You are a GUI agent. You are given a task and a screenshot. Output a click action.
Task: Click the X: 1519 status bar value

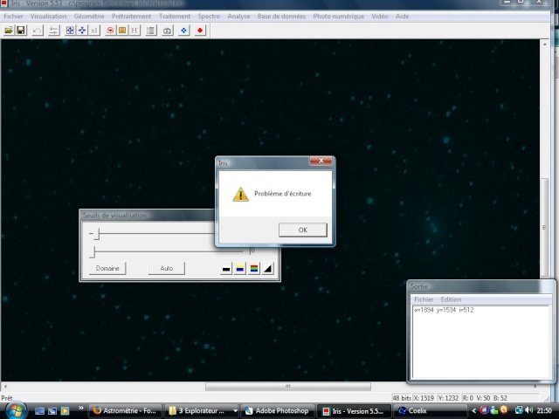(424, 398)
